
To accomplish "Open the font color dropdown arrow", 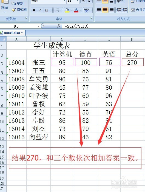I will click(x=80, y=10).
